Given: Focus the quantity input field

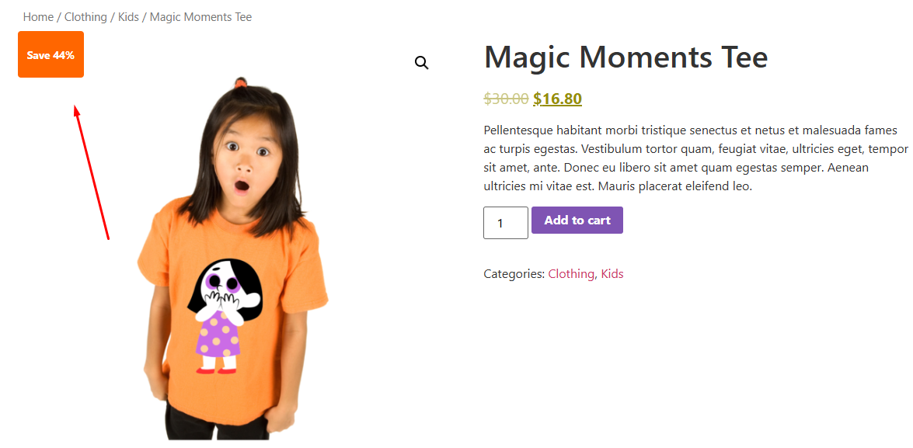Looking at the screenshot, I should [505, 223].
